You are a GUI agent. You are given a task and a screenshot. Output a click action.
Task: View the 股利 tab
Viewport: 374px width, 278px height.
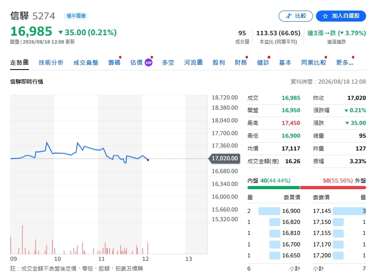(x=219, y=62)
